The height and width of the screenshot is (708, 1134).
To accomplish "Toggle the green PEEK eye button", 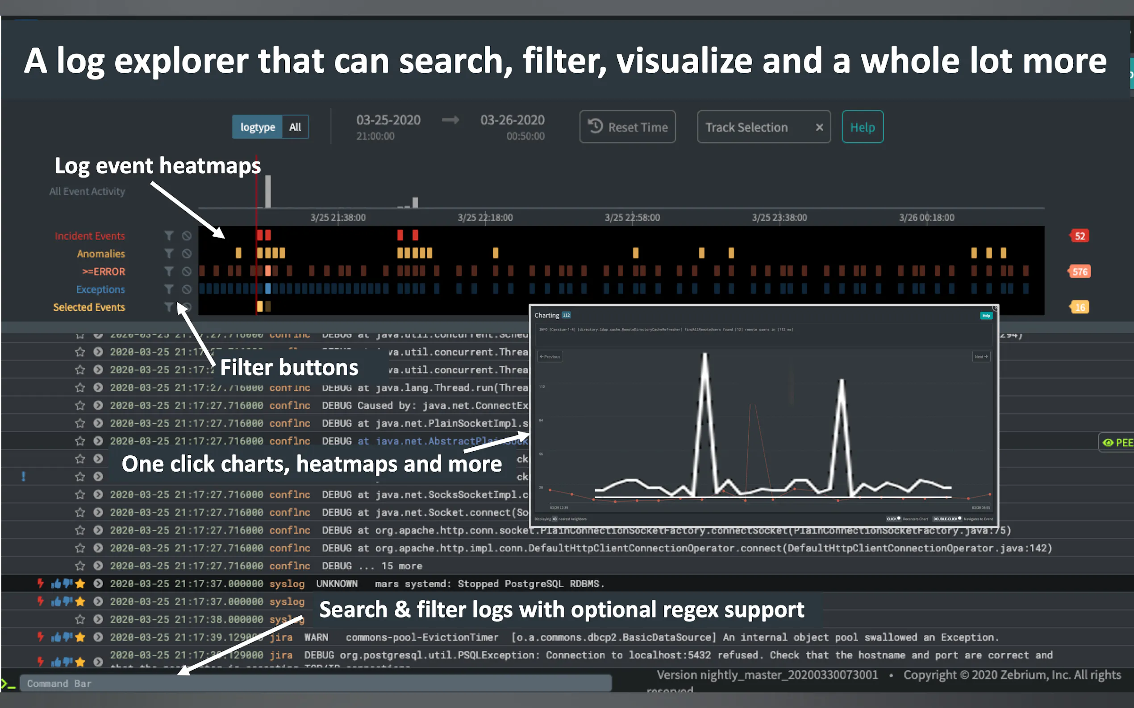I will coord(1117,442).
